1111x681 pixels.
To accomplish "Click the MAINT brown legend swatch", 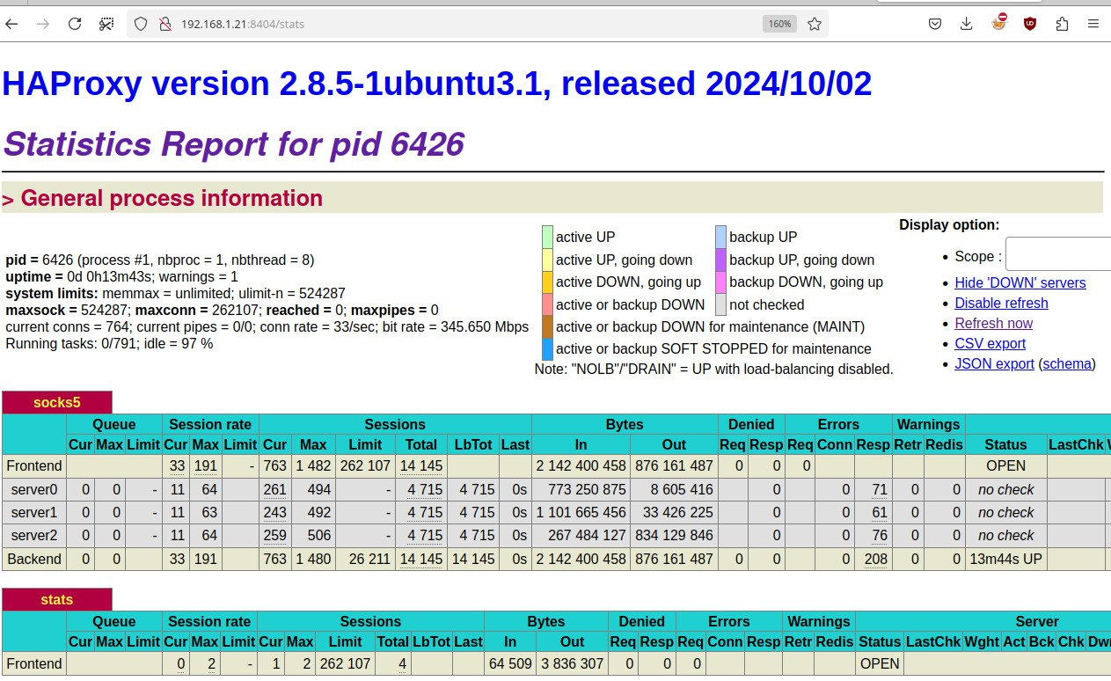I will coord(547,327).
